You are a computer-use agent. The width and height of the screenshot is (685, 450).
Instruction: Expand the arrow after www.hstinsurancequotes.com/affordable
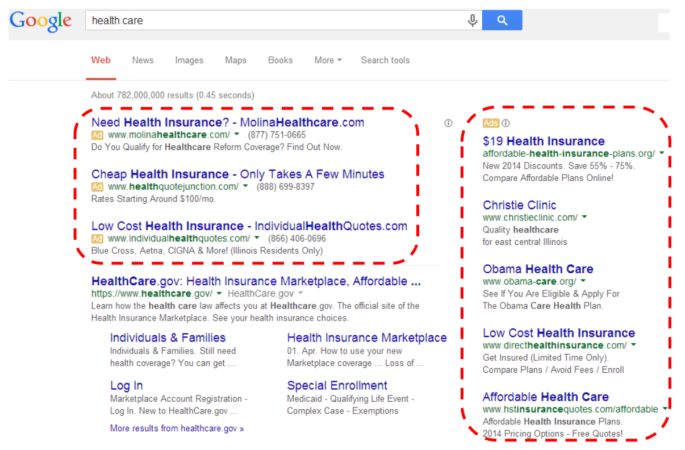(x=665, y=409)
